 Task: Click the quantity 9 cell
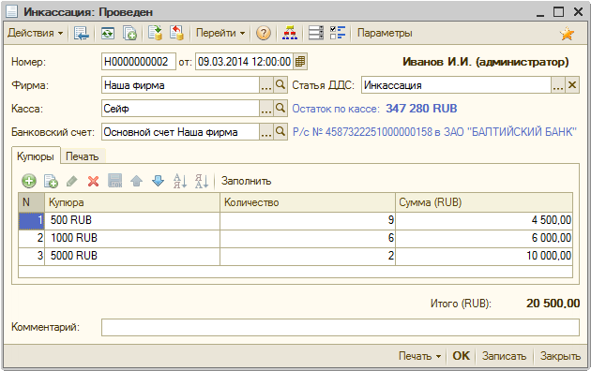[308, 220]
